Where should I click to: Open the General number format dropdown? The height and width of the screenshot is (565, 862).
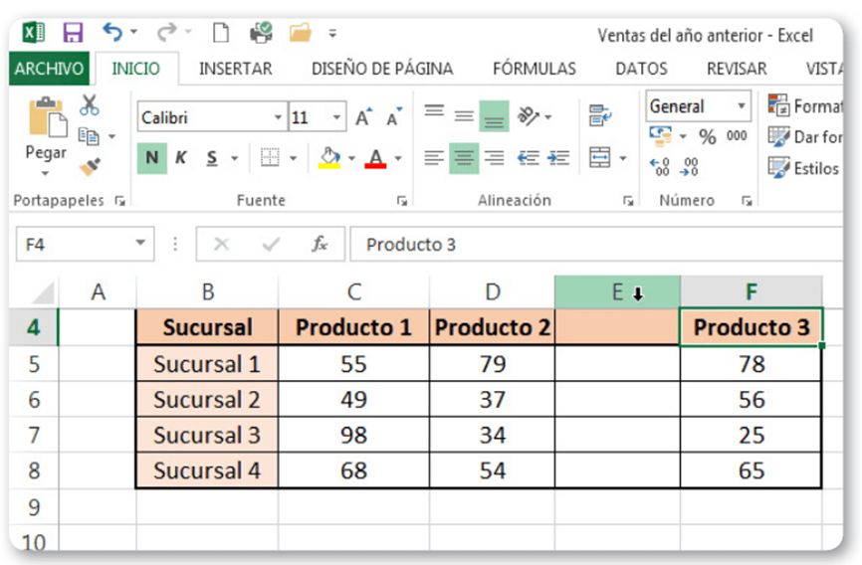point(742,105)
